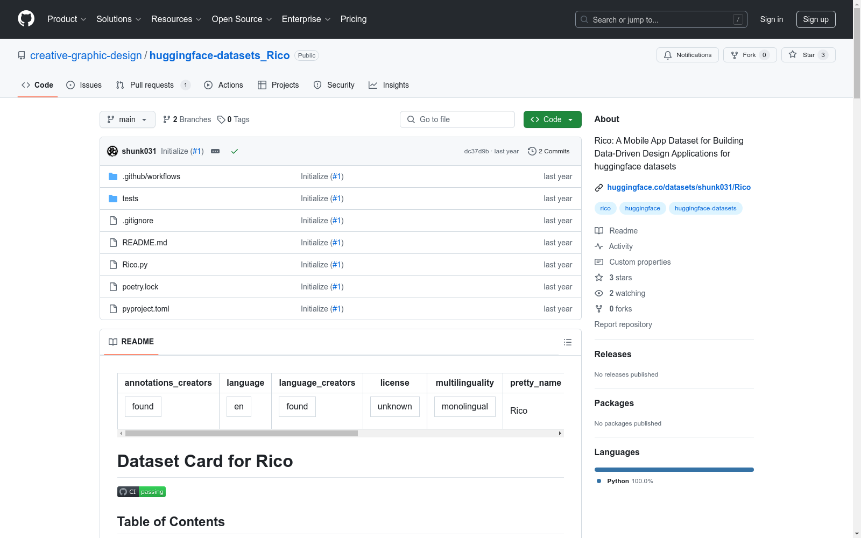
Task: Click the .gitignore file icon
Action: [113, 221]
